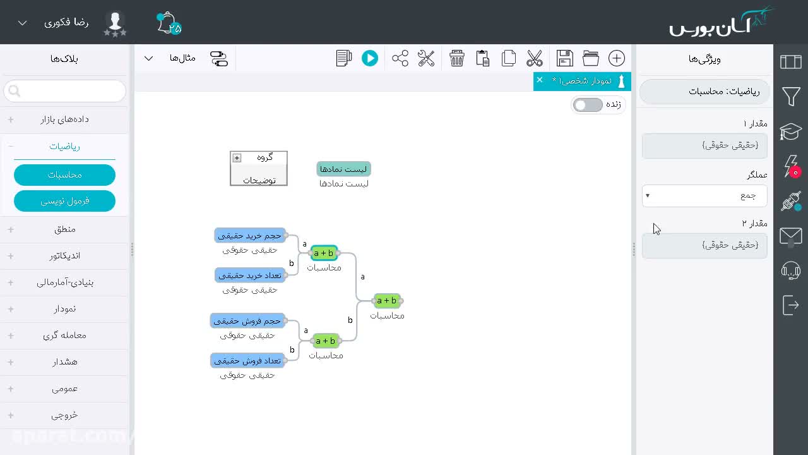Click the plus circle new diagram icon

click(617, 58)
